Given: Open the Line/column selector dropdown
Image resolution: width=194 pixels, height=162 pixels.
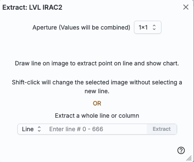Looking at the screenshot, I should click(32, 129).
